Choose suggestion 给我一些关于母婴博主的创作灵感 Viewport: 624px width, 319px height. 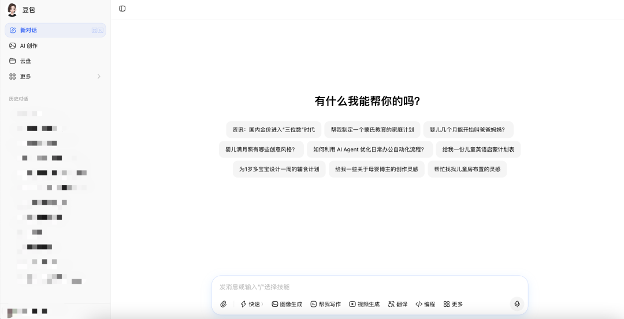click(x=377, y=169)
